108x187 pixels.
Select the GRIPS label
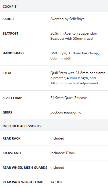7,112
